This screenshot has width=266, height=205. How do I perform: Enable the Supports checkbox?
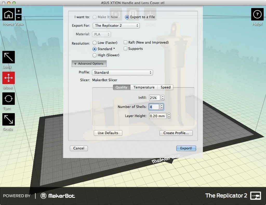[x=125, y=49]
